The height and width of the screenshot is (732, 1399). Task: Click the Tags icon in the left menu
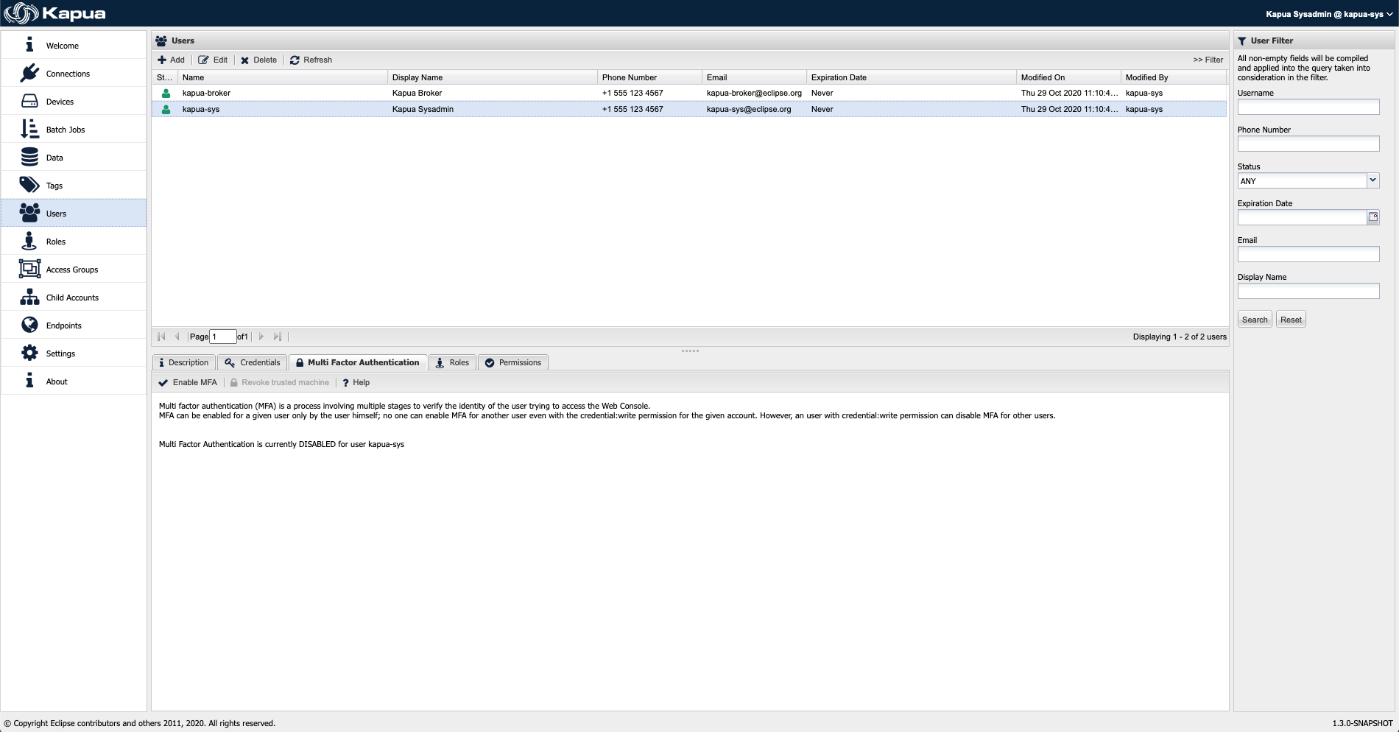(x=29, y=185)
